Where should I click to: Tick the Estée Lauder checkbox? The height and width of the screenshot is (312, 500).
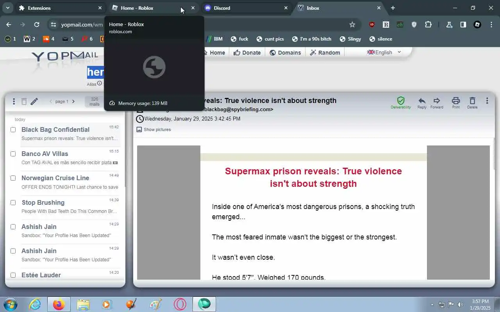coord(13,275)
